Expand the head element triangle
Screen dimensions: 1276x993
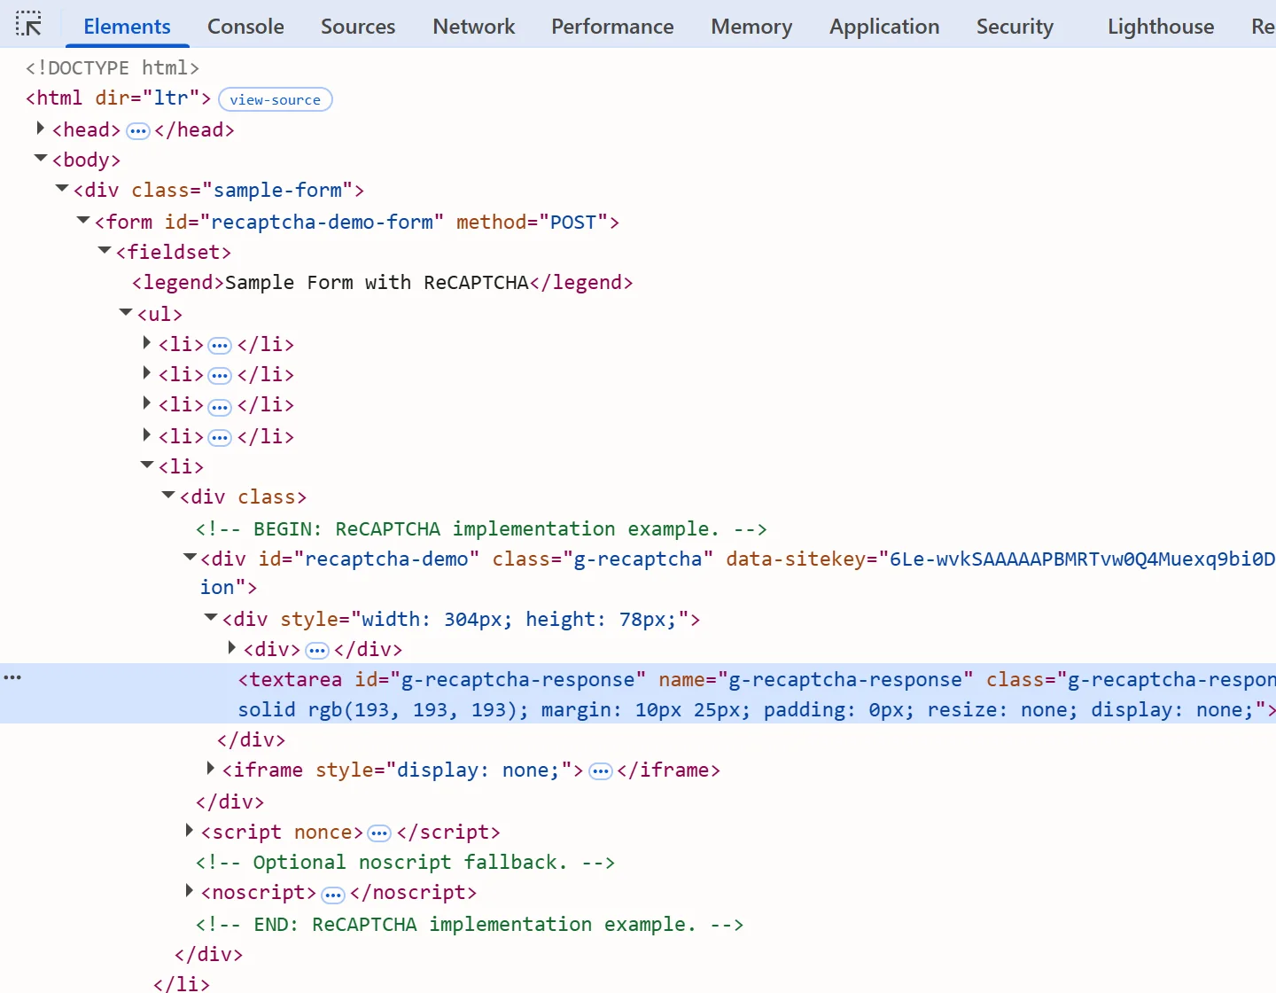tap(40, 129)
